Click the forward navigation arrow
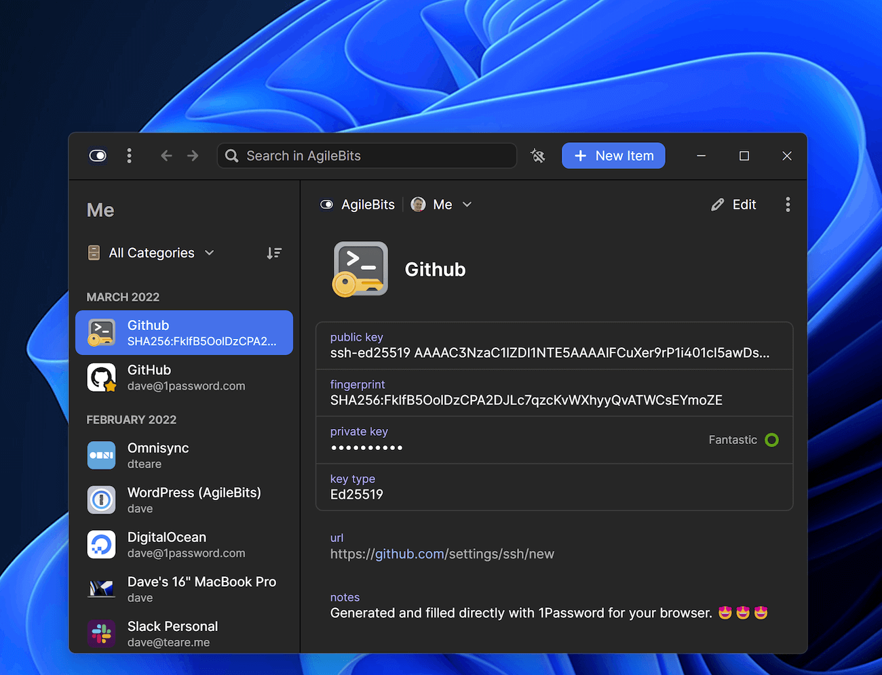The height and width of the screenshot is (675, 882). click(192, 155)
